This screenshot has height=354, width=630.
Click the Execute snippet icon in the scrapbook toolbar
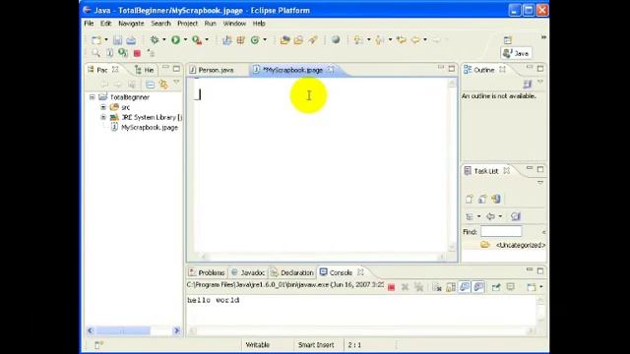pos(123,53)
